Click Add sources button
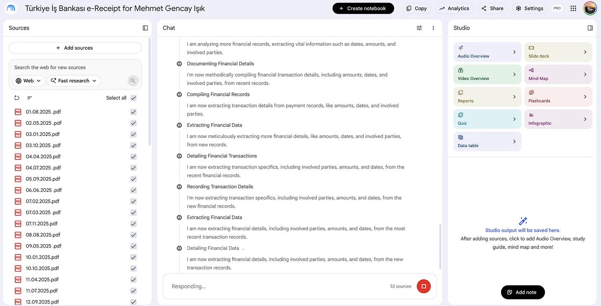This screenshot has height=306, width=601. [75, 48]
